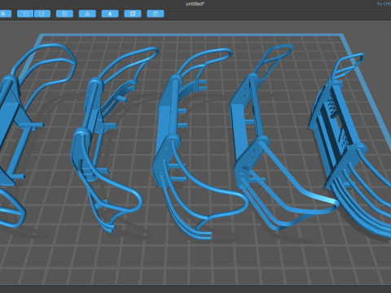Click the box-shaped toolbar button near the title
The height and width of the screenshot is (293, 391).
(x=156, y=14)
